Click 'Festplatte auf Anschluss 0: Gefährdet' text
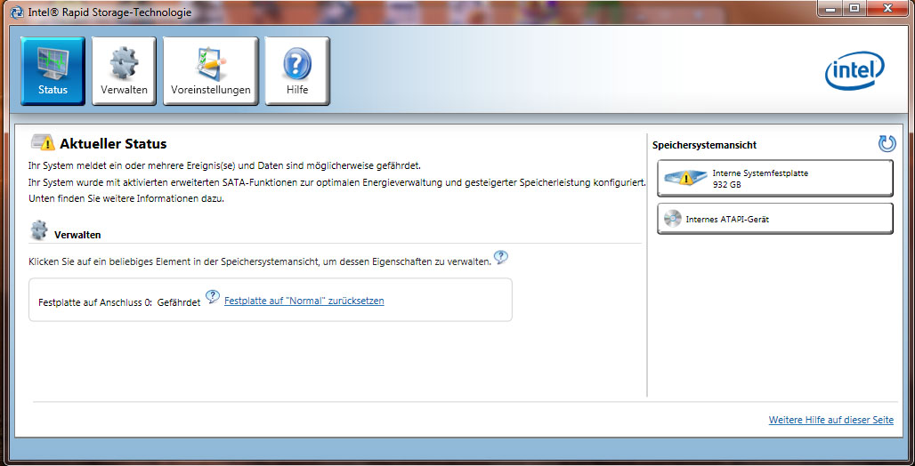This screenshot has width=915, height=466. point(119,302)
